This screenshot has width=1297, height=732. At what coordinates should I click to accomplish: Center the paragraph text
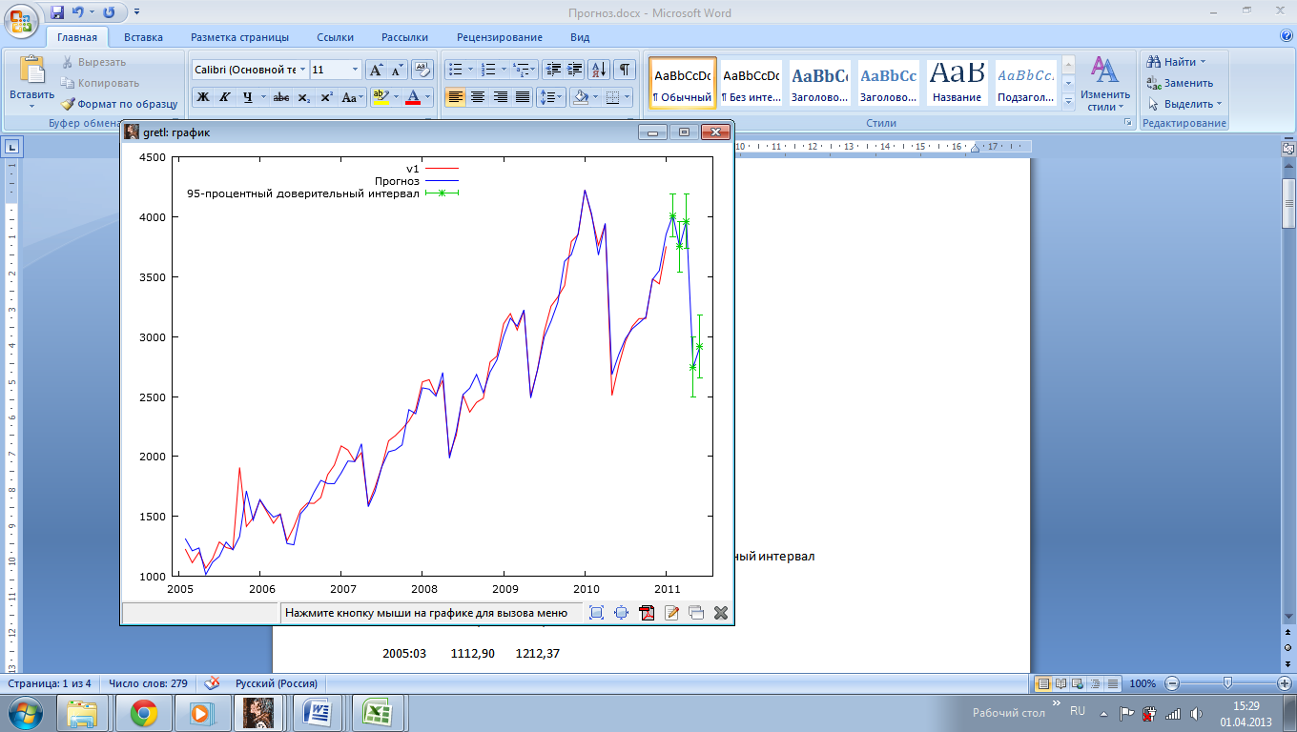478,96
